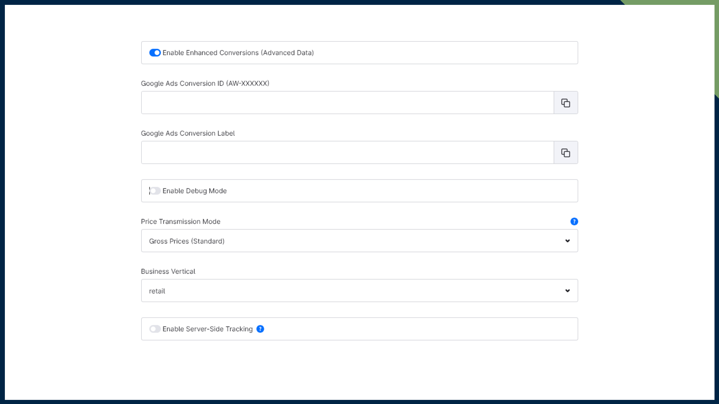This screenshot has width=719, height=404.
Task: Click 'Google Ads Conversion ID (AW-XXXXXX)' field label
Action: pyautogui.click(x=205, y=83)
